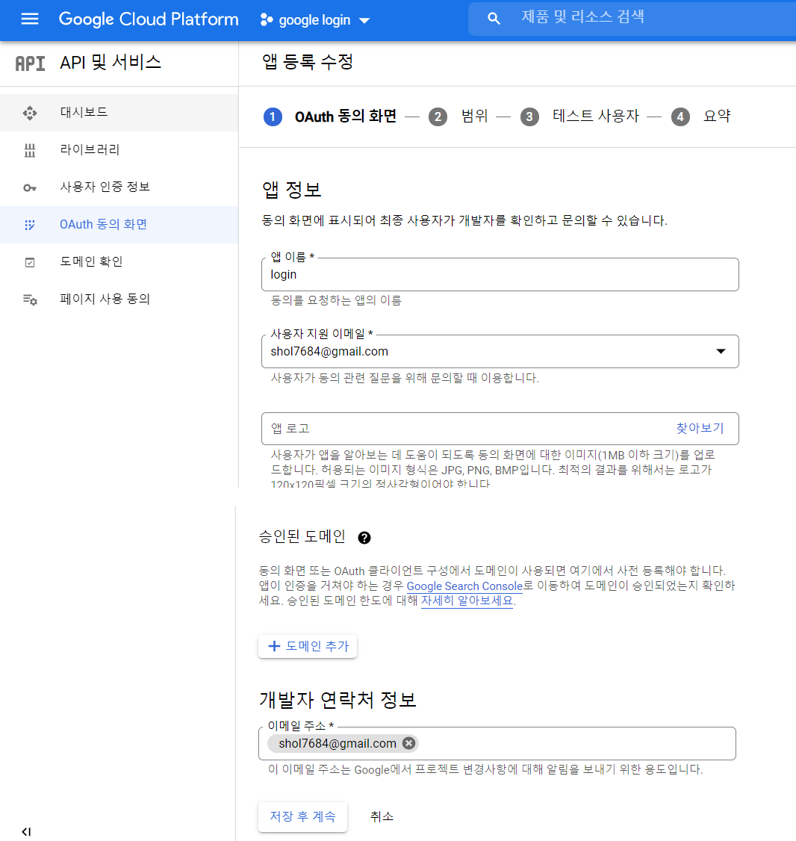
Task: Click 찾아보기 to browse for logo
Action: tap(700, 428)
